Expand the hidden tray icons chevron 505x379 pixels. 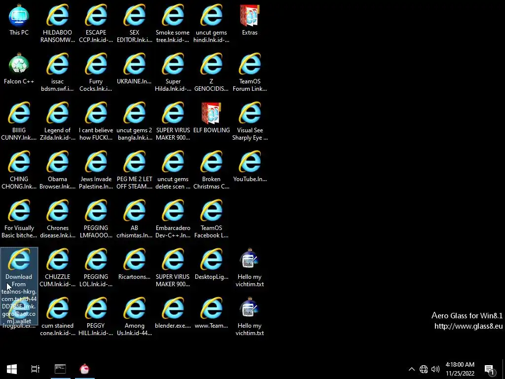(412, 369)
